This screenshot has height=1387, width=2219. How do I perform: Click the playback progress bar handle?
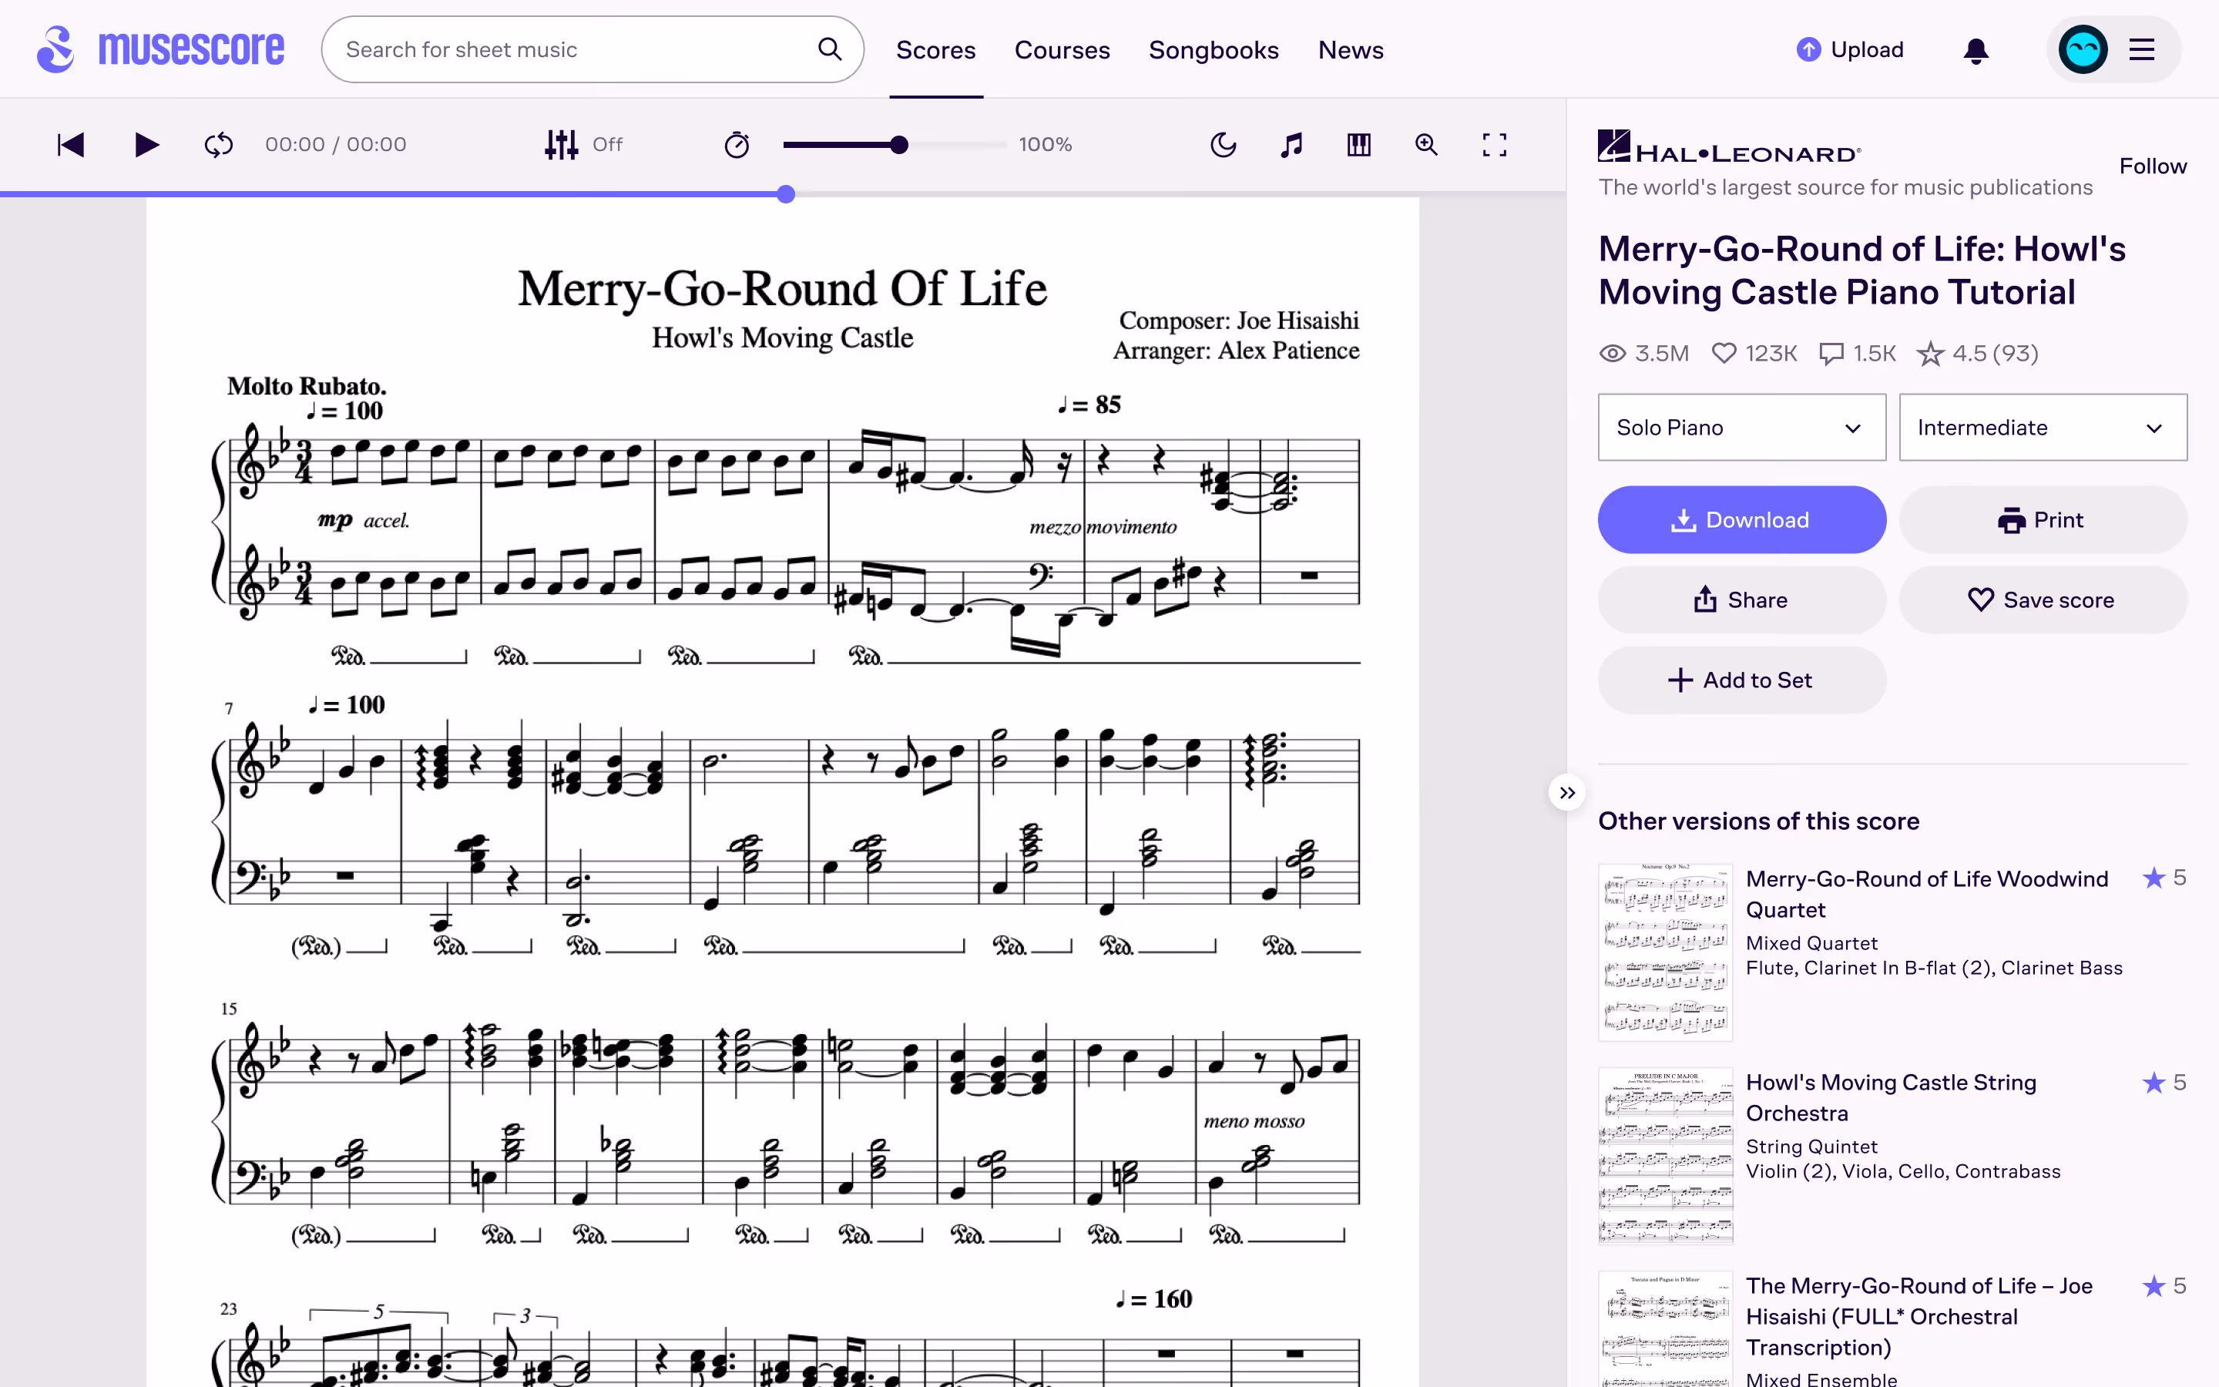[x=786, y=194]
